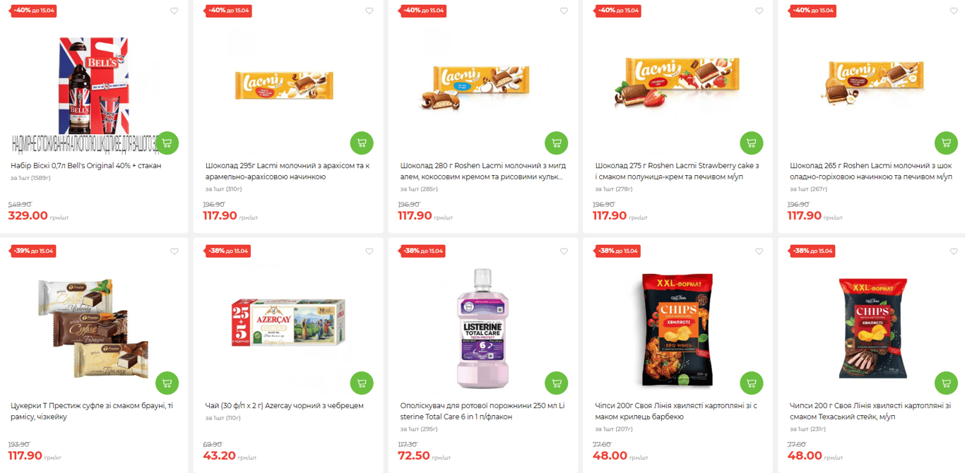Add BBQ wings chips to cart
The height and width of the screenshot is (473, 965).
point(752,383)
